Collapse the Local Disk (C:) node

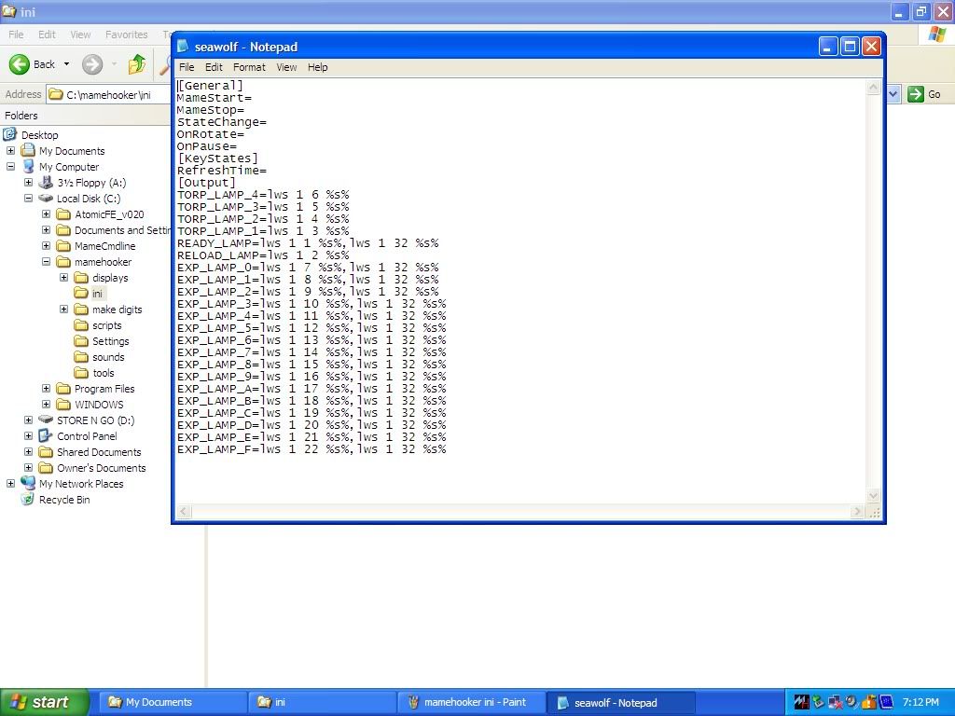29,198
